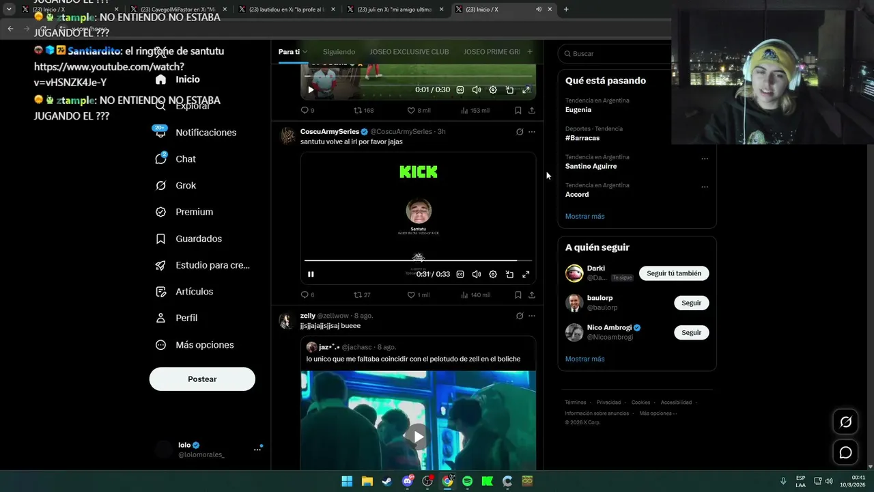This screenshot has height=492, width=874.
Task: Open Spotify from the taskbar
Action: 467,481
